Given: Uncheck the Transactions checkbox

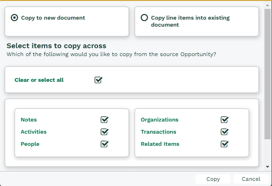Looking at the screenshot, I should coord(225,132).
